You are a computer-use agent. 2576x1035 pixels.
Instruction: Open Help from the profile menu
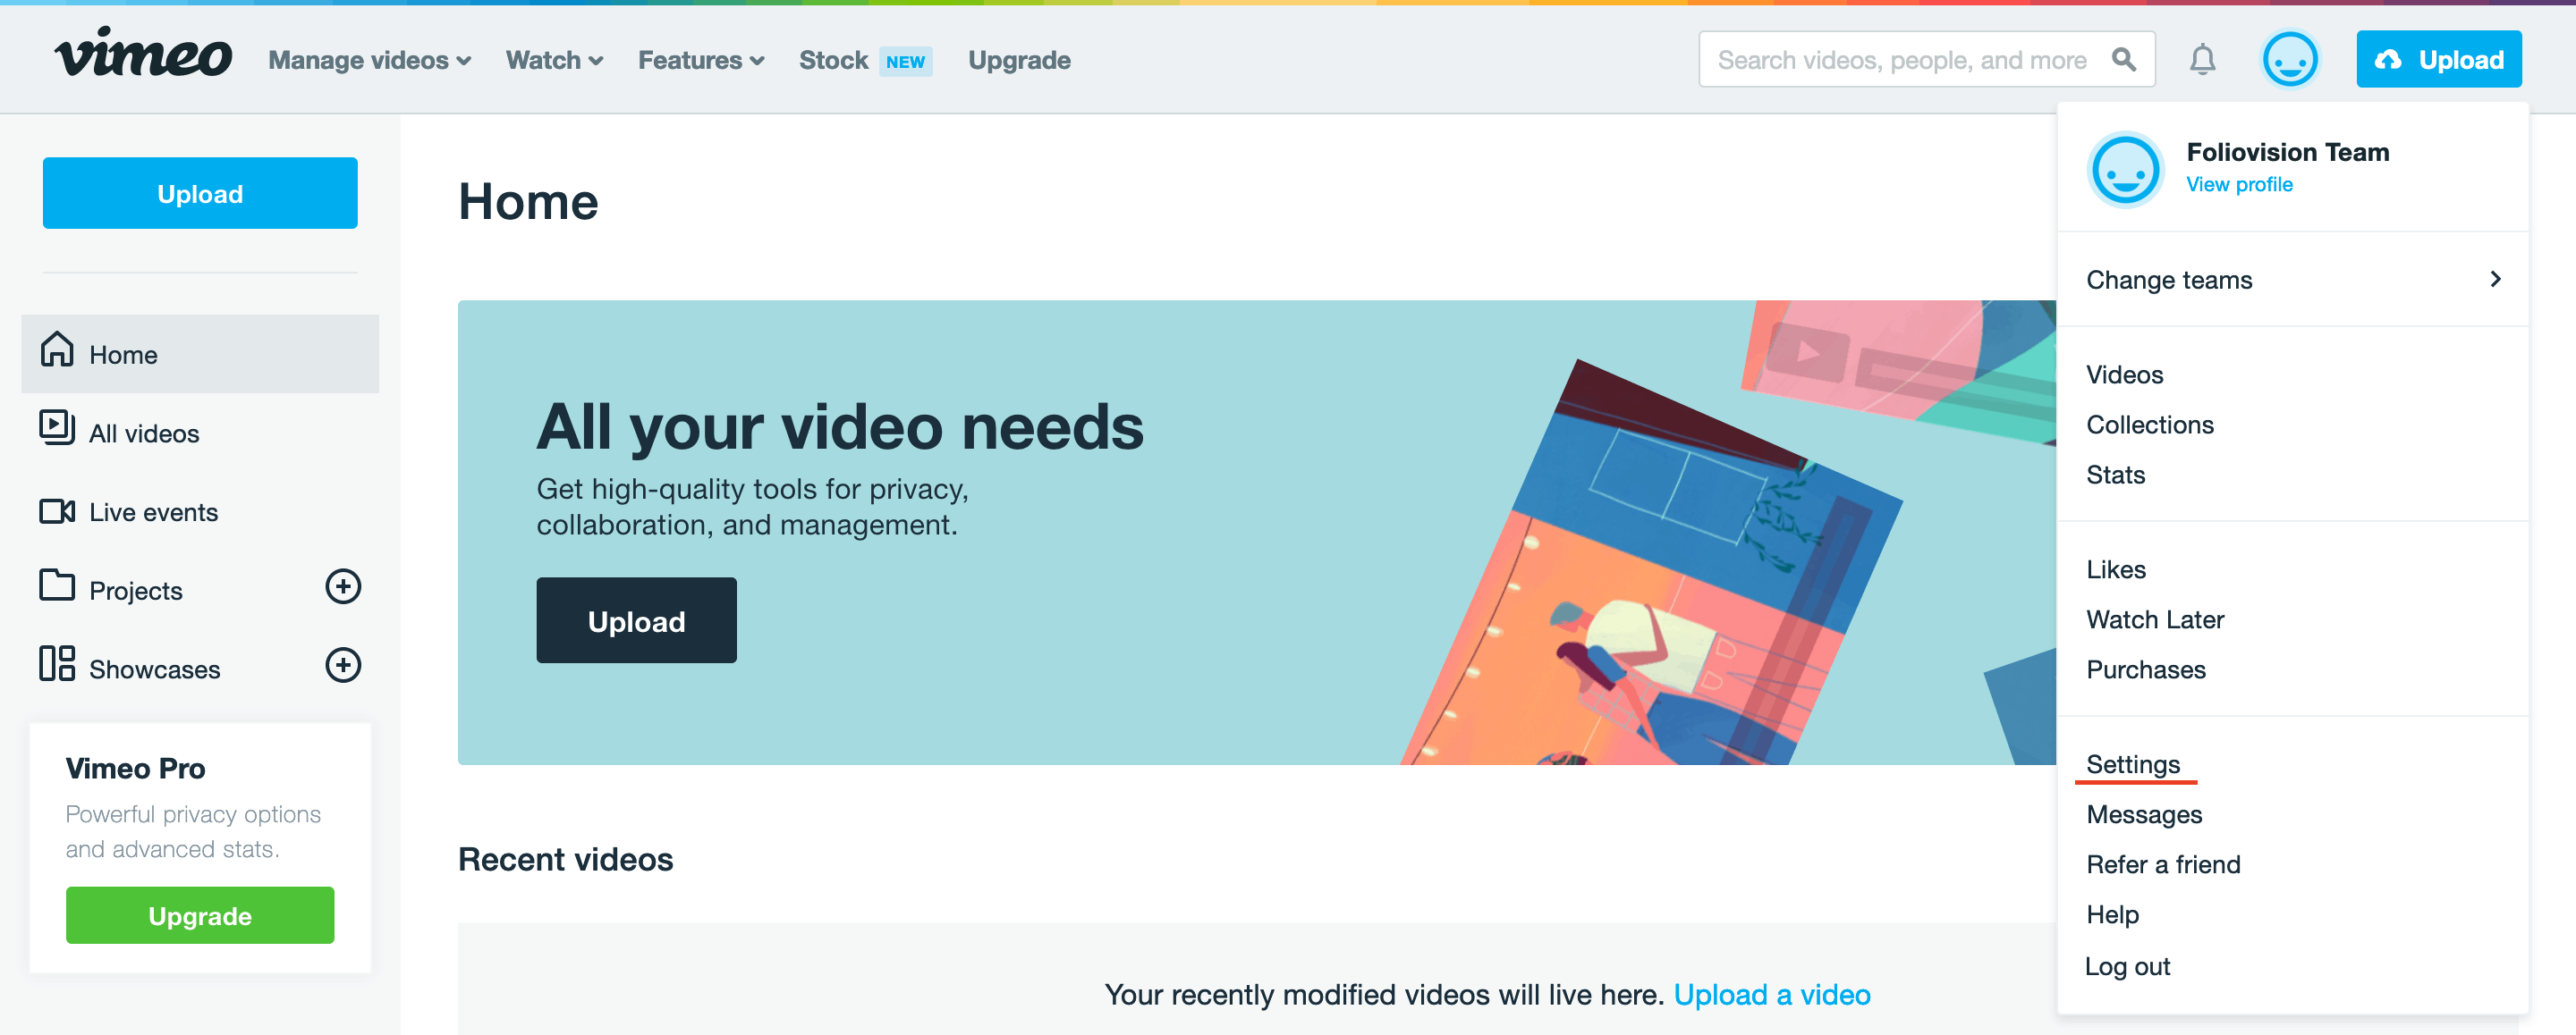(2112, 914)
